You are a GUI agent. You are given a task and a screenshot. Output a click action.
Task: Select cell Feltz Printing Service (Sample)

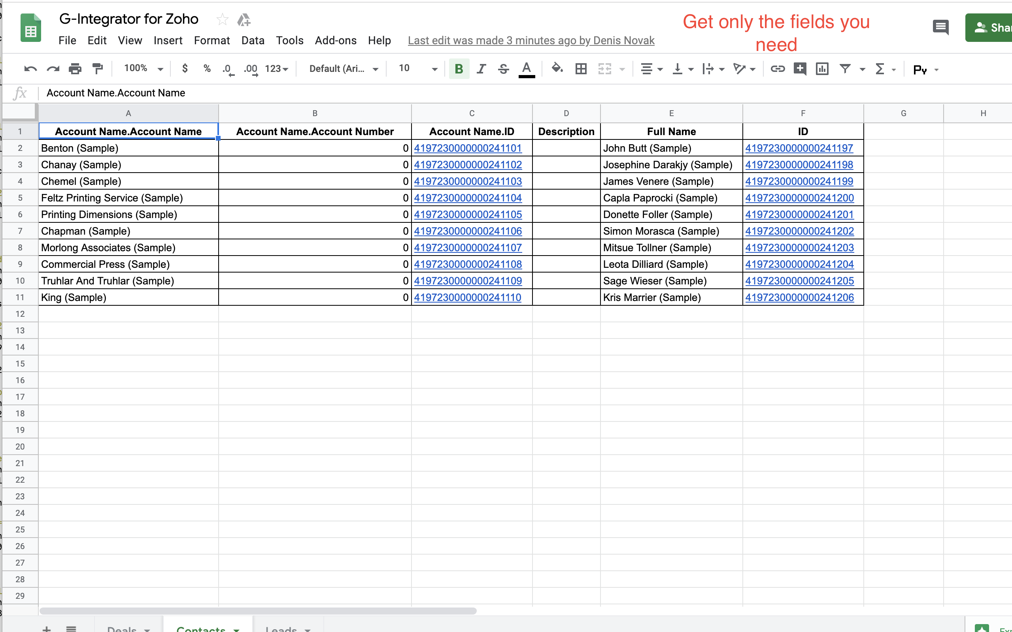pos(129,198)
